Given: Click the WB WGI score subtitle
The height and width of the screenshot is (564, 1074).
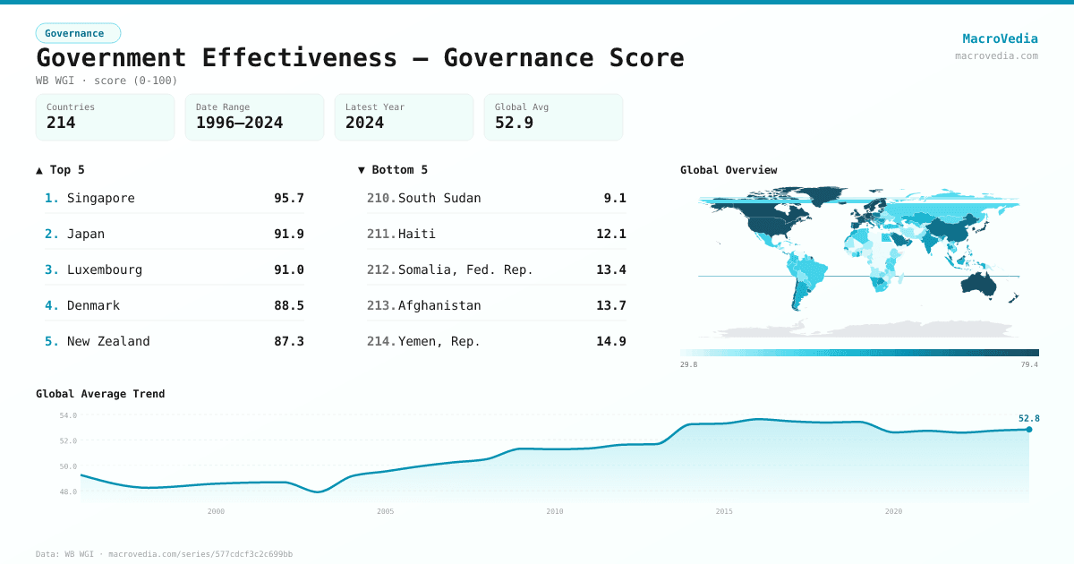Looking at the screenshot, I should click(107, 81).
